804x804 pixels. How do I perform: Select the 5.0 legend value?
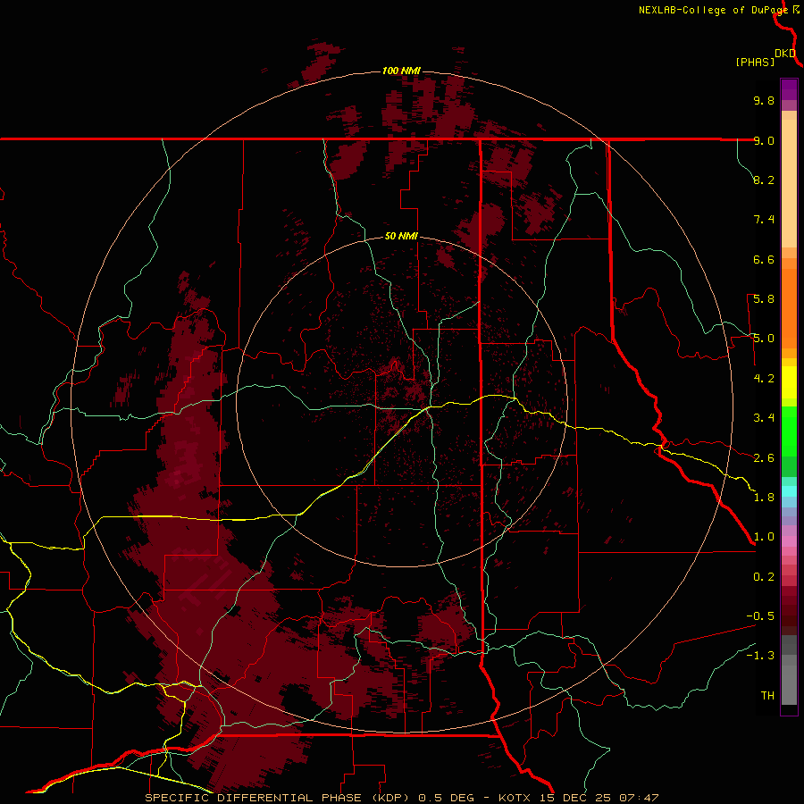click(764, 339)
